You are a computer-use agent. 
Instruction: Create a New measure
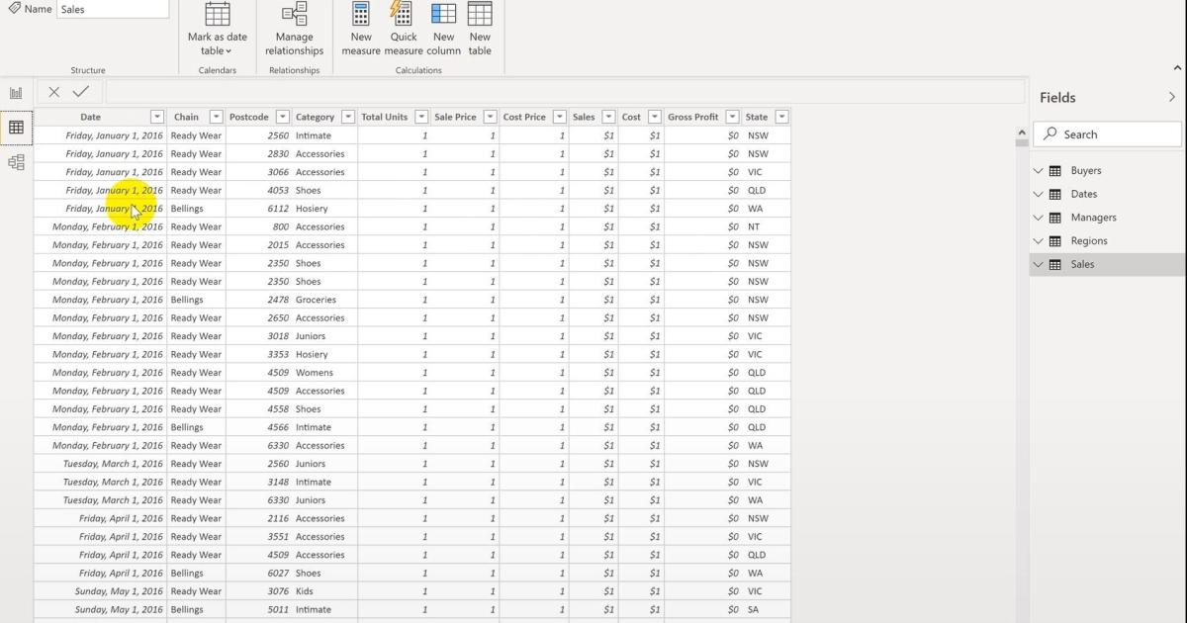361,30
